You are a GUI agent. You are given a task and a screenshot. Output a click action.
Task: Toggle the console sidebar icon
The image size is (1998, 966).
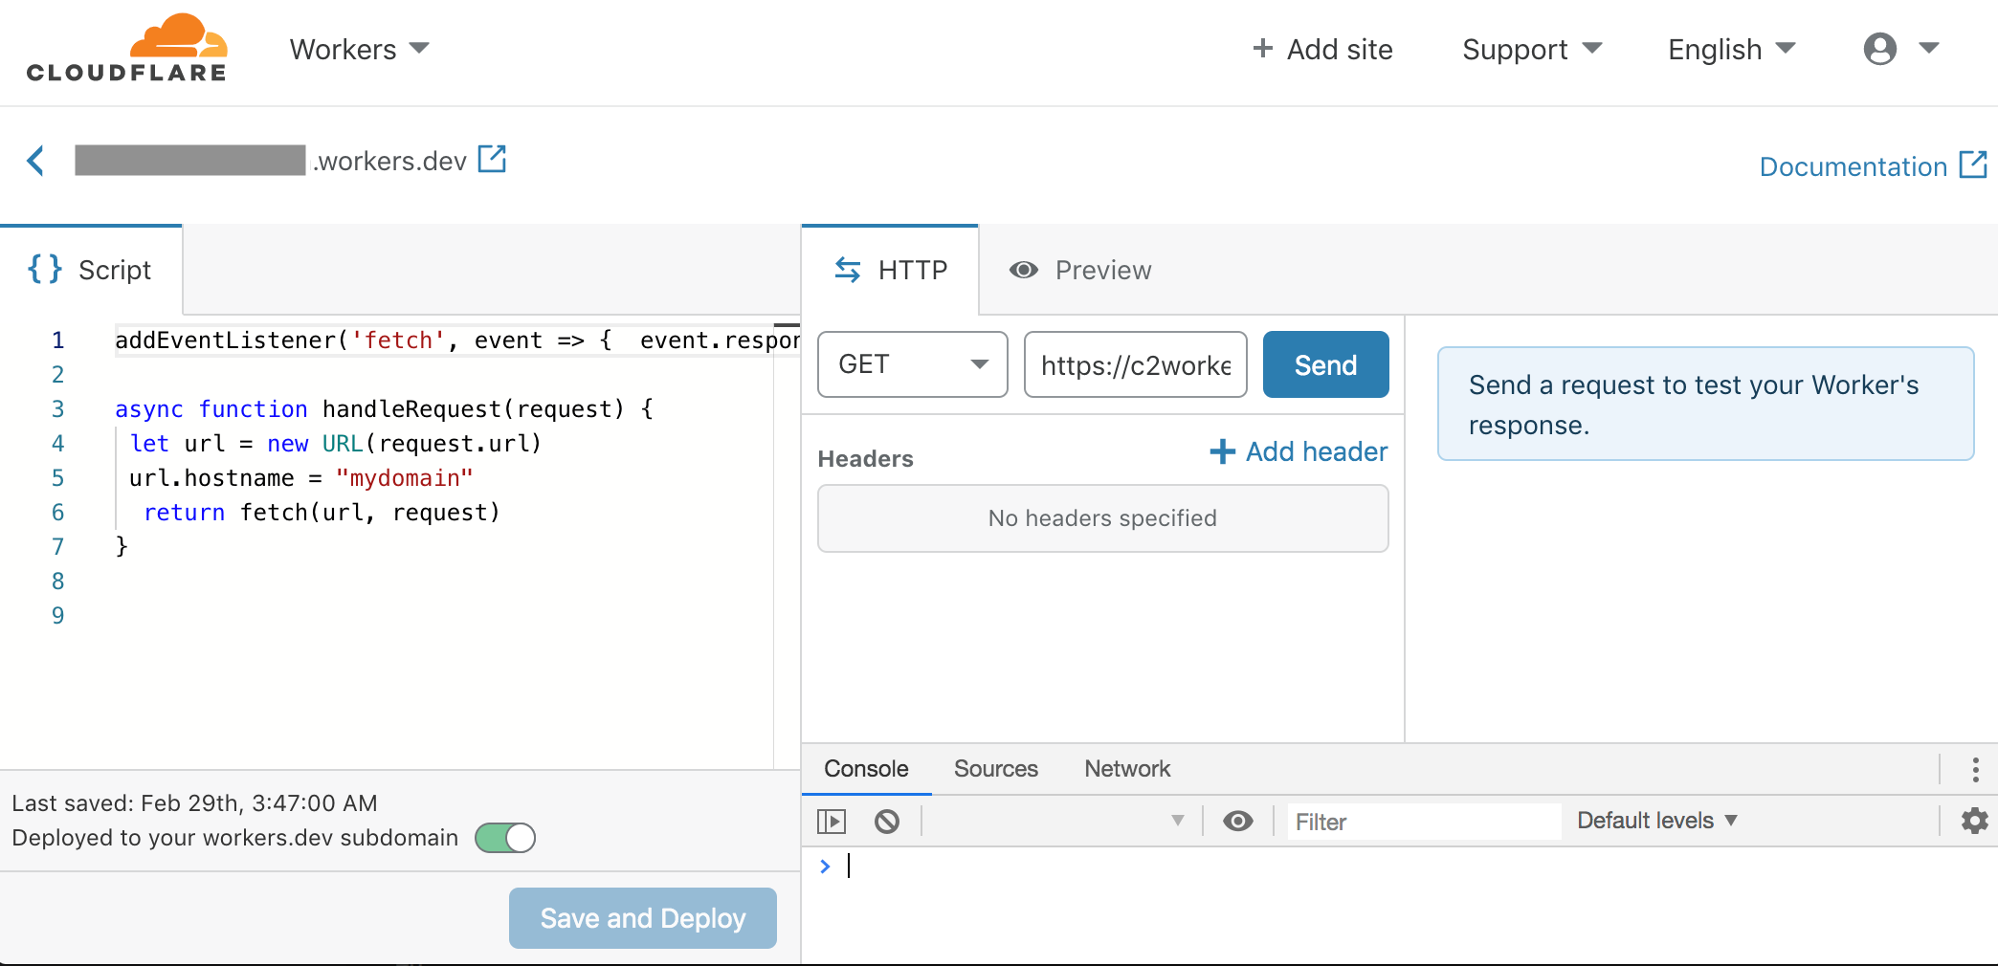point(832,822)
